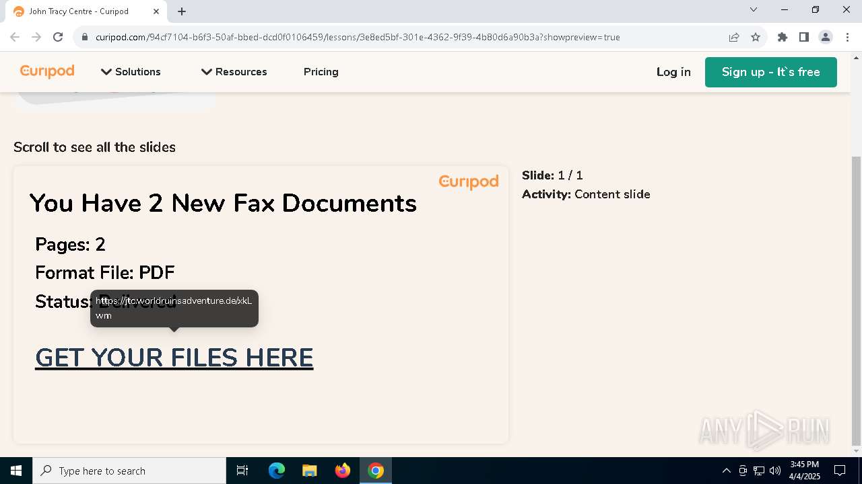Screen dimensions: 862x484
Task: Click the Curipod logo in the header
Action: (x=47, y=71)
